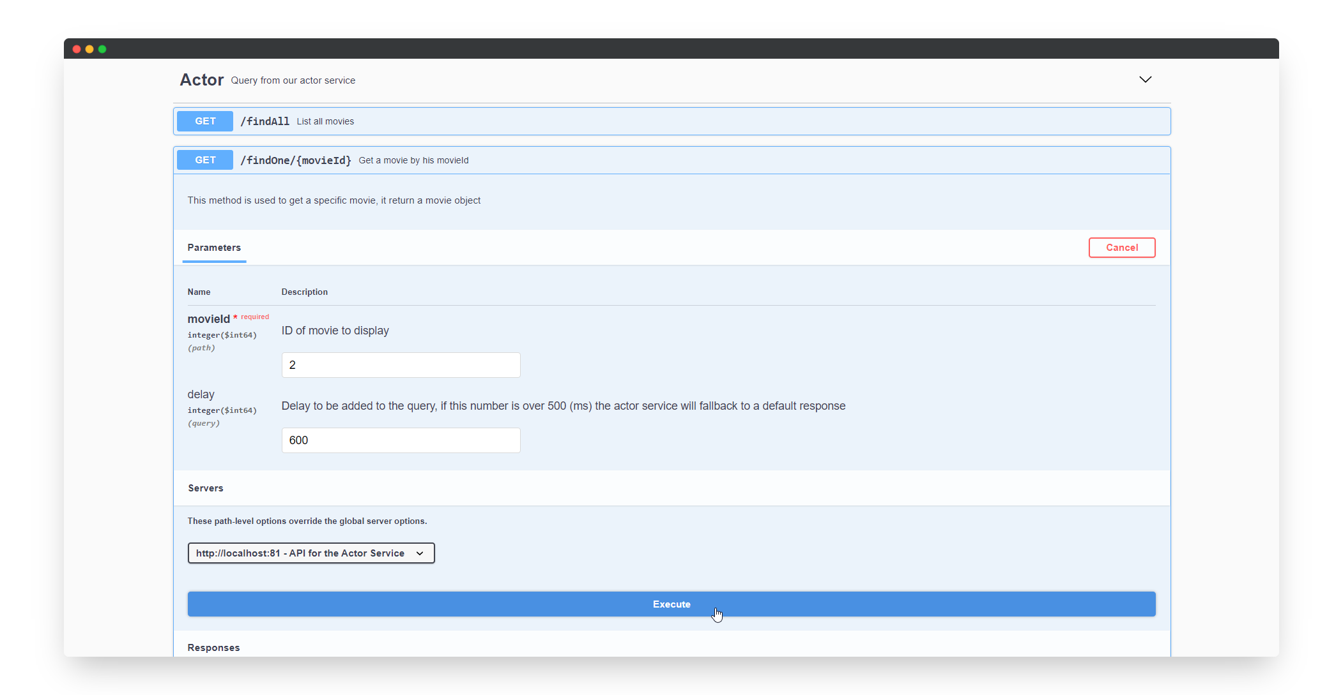
Task: Click the GET badge for /findAll
Action: click(205, 121)
